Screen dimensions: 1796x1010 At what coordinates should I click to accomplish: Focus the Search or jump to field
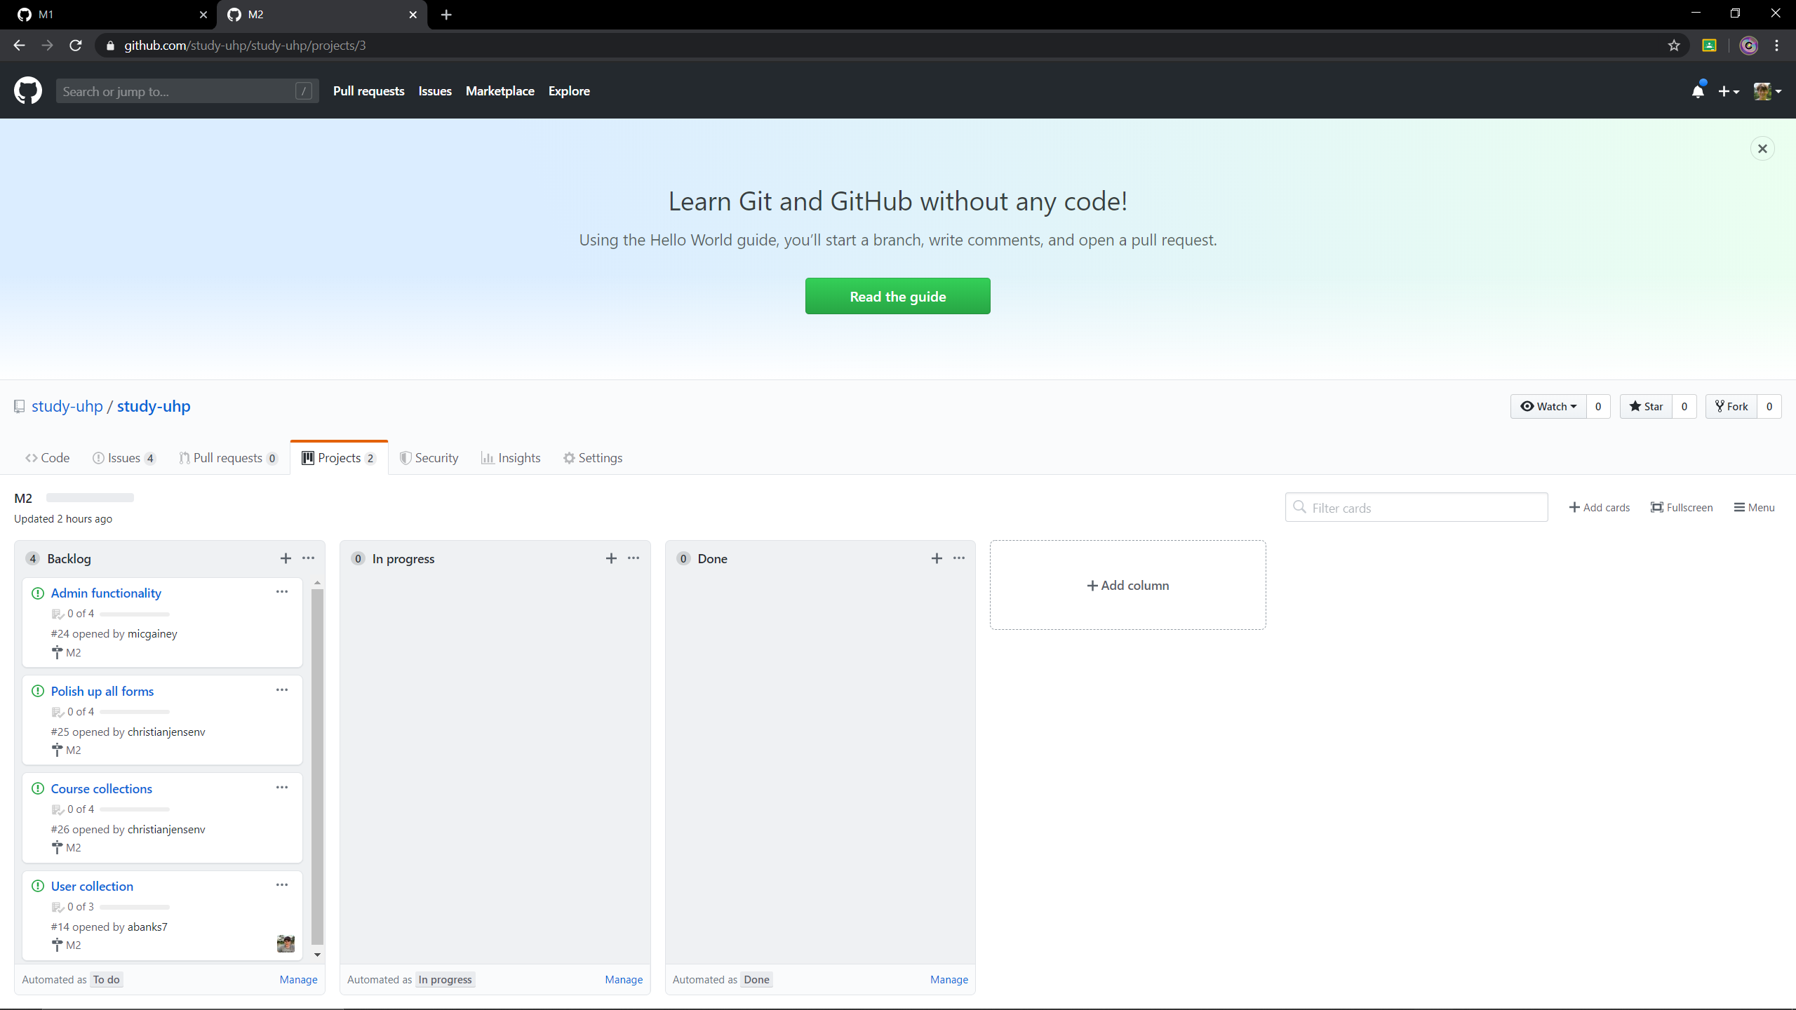[x=187, y=91]
